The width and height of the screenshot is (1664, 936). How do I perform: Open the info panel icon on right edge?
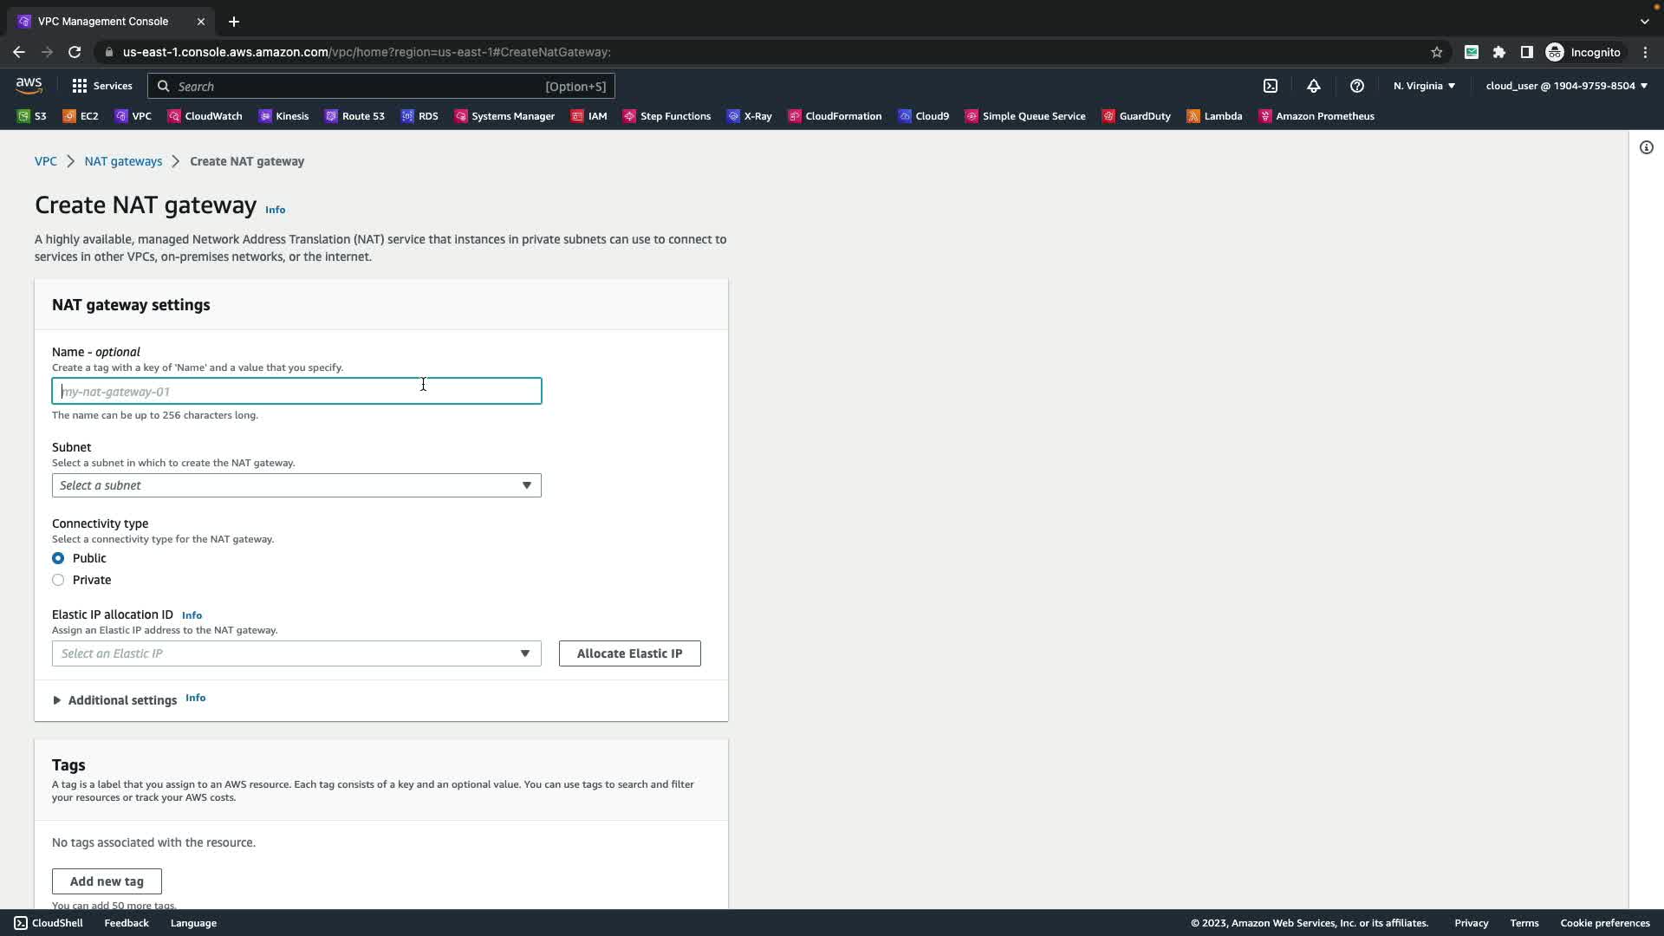click(x=1646, y=147)
